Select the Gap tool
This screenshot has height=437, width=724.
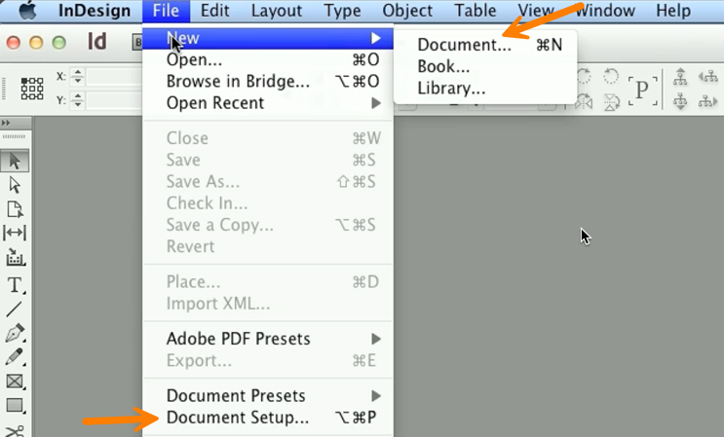pos(15,233)
